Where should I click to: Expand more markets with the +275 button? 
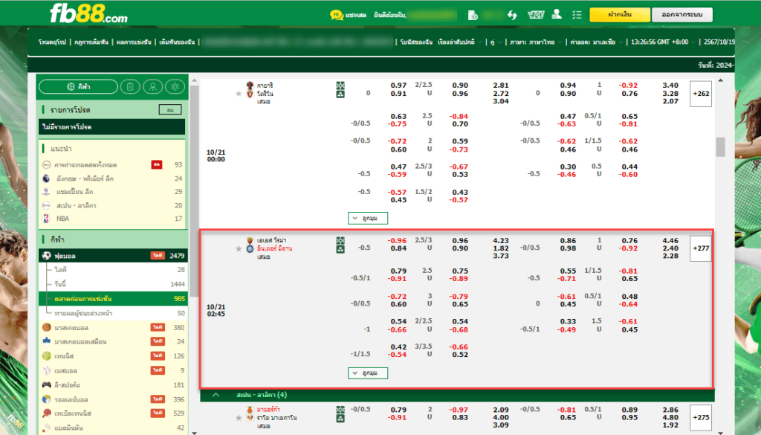(700, 417)
